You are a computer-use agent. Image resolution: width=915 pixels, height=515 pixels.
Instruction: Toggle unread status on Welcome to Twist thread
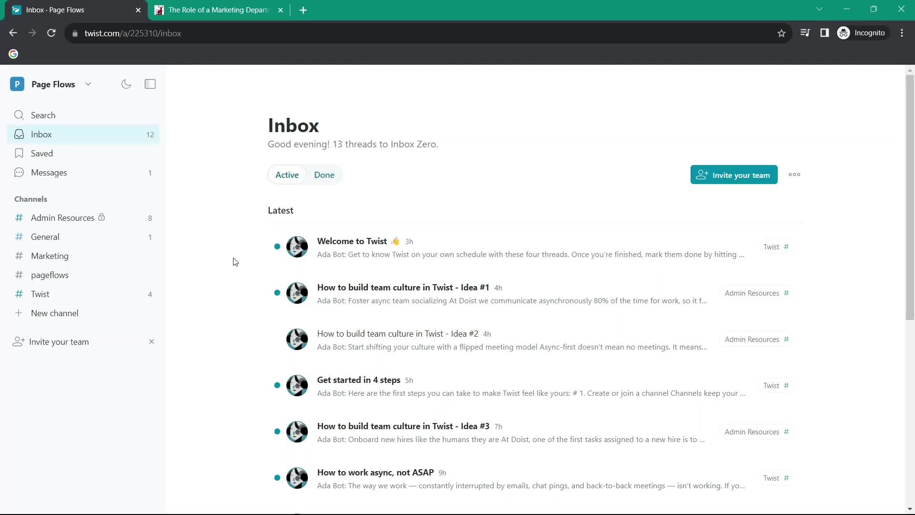[x=277, y=247]
